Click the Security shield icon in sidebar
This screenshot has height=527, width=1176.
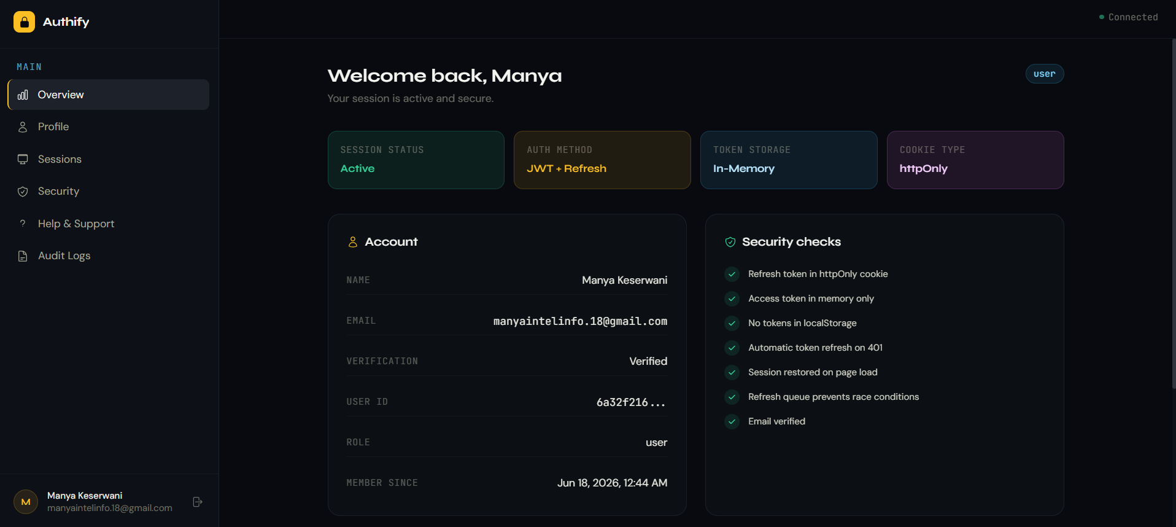click(23, 192)
